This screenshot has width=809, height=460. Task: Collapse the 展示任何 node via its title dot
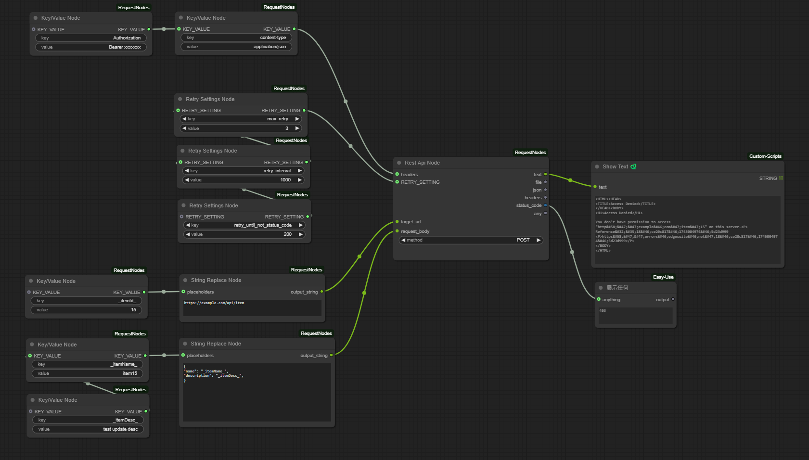(601, 288)
